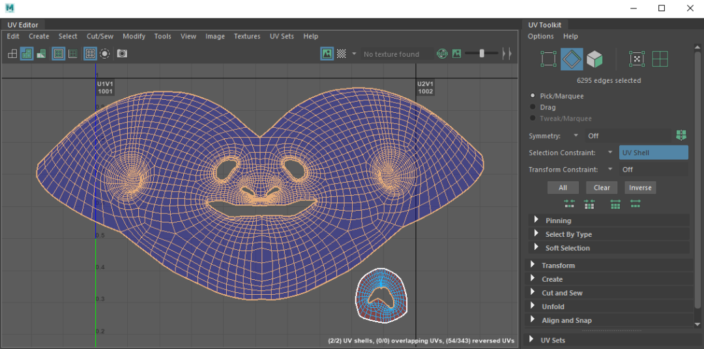This screenshot has width=704, height=349.
Task: Click the Clear selection button
Action: click(x=602, y=187)
